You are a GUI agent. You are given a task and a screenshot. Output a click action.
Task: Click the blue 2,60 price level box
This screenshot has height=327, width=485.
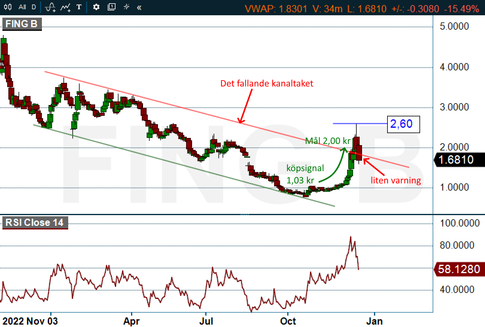[x=404, y=124]
